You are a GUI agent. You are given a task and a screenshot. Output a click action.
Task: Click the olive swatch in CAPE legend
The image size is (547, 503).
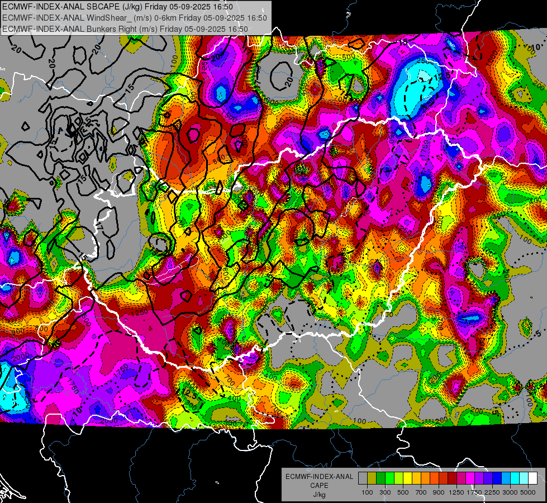coord(372,478)
